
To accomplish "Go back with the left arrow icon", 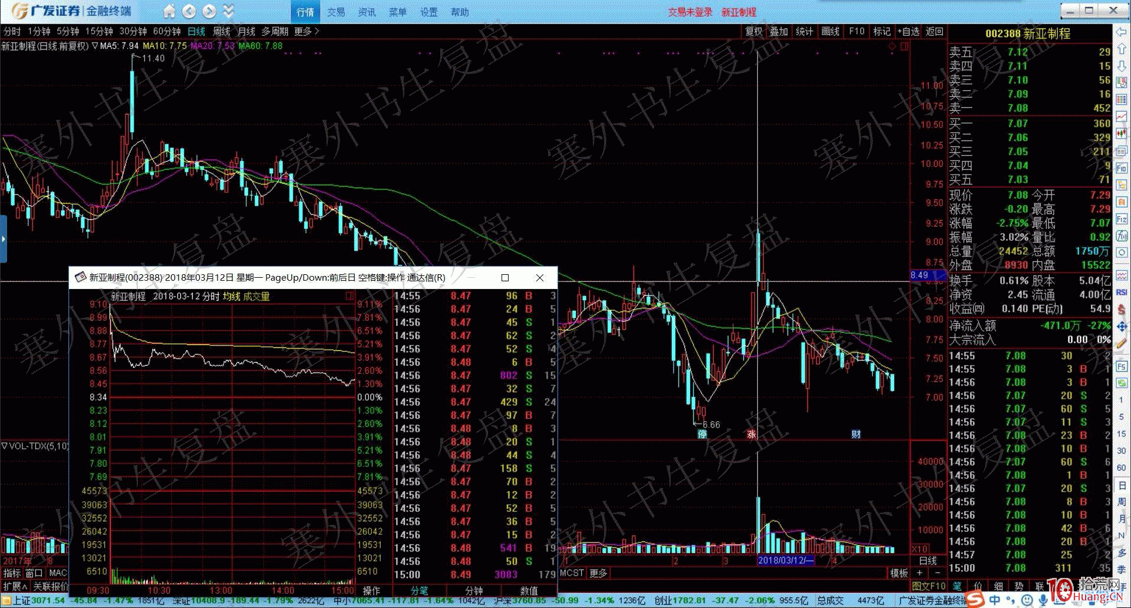I will (x=189, y=11).
